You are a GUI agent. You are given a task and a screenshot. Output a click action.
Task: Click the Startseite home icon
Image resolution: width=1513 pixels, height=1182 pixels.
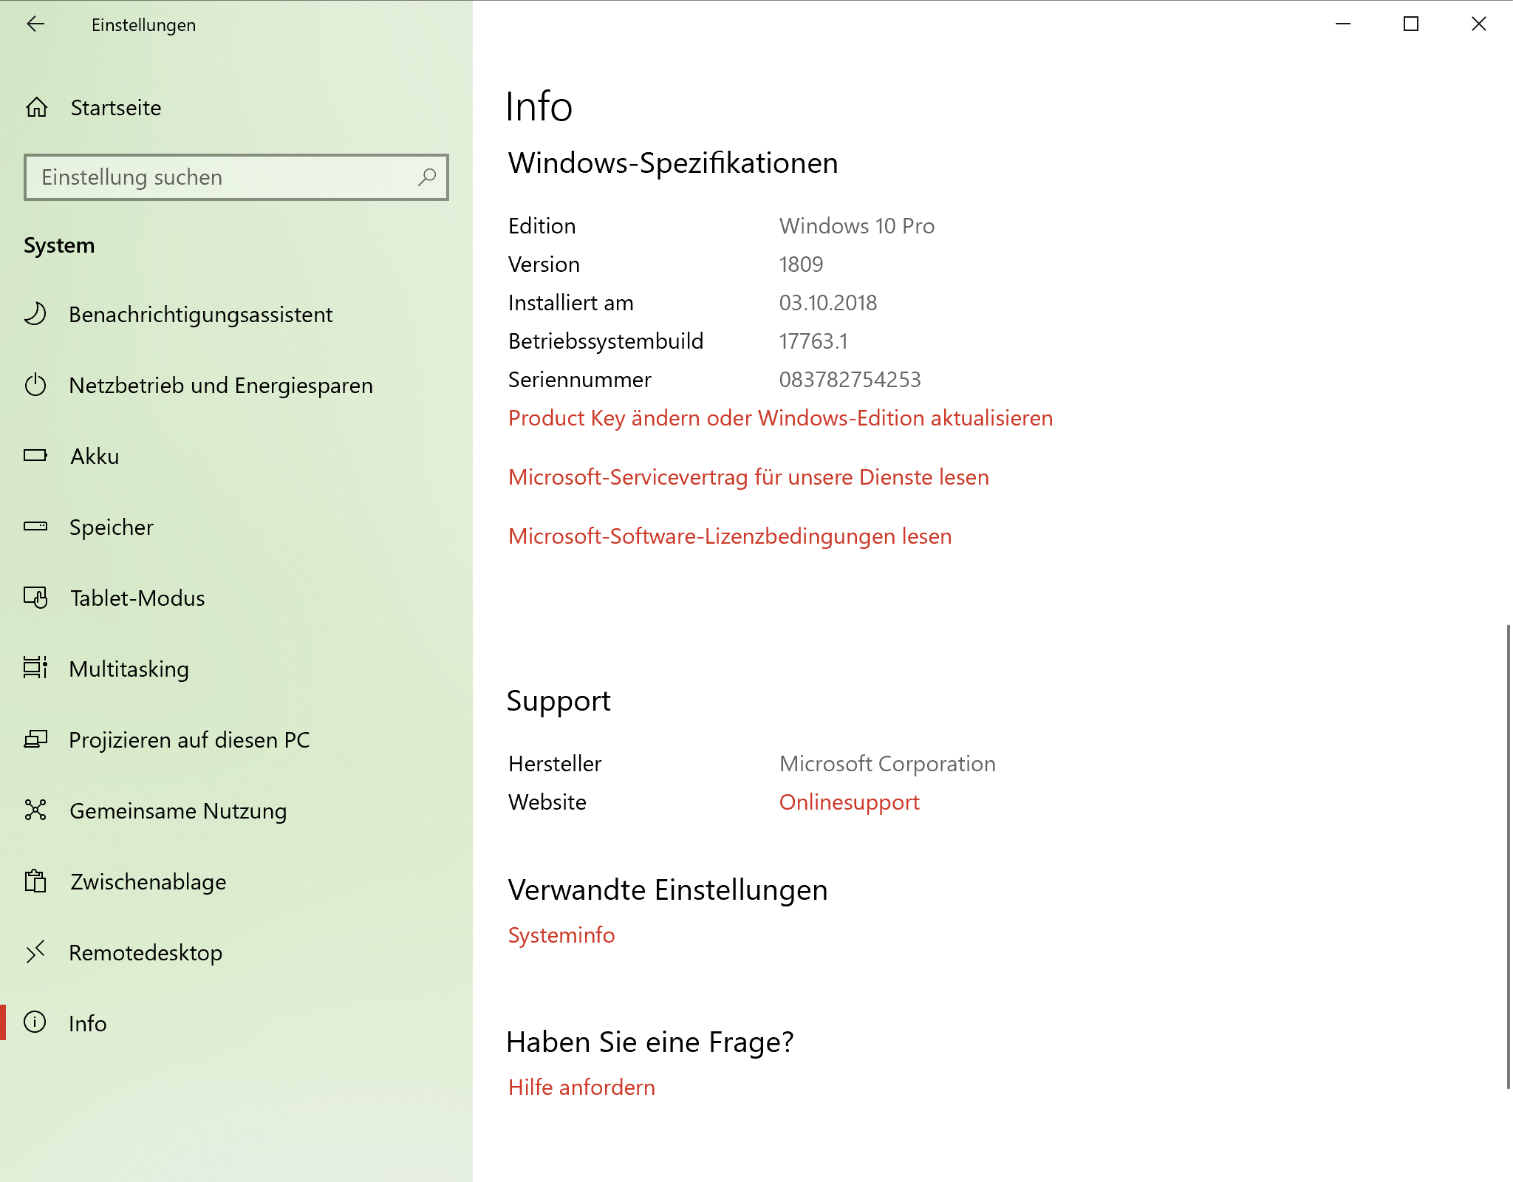click(x=36, y=108)
